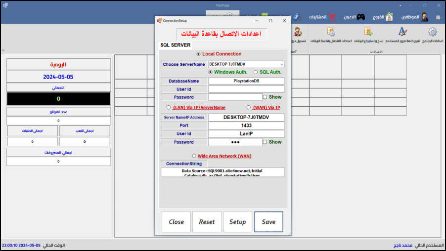This screenshot has height=251, width=446.
Task: Click the Reset button
Action: click(x=207, y=222)
